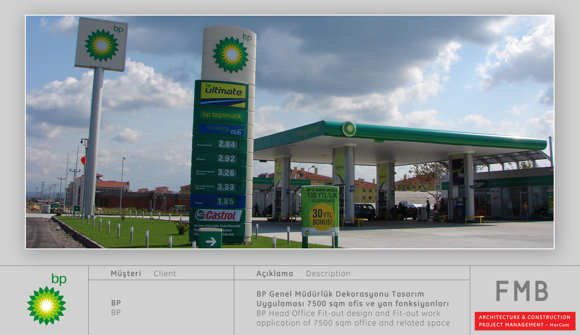Click bold BP client name
This screenshot has height=335, width=580.
click(116, 303)
